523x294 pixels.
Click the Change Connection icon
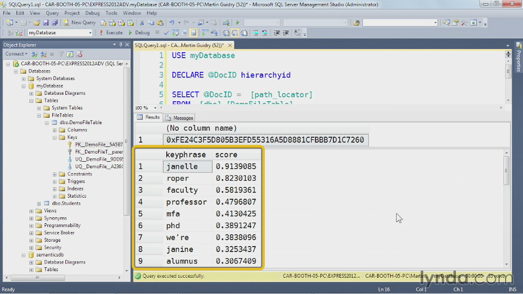click(19, 33)
